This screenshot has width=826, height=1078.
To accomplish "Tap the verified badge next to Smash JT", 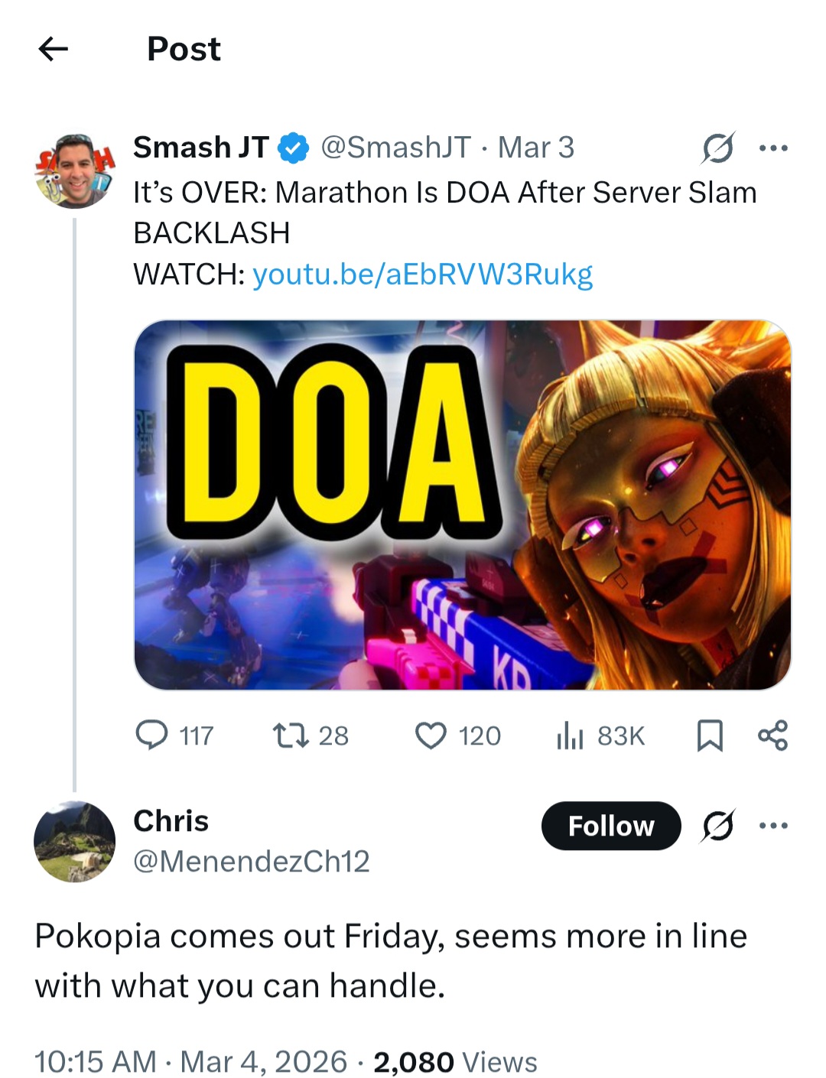I will 293,148.
